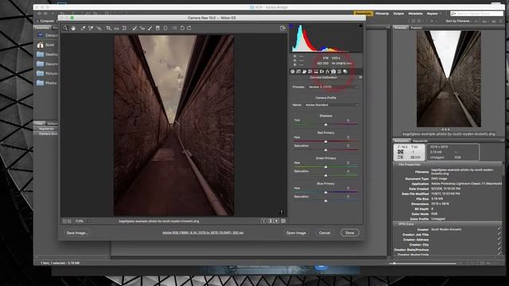This screenshot has height=286, width=509.
Task: Select the White Balance eyedropper tool
Action: 83,29
